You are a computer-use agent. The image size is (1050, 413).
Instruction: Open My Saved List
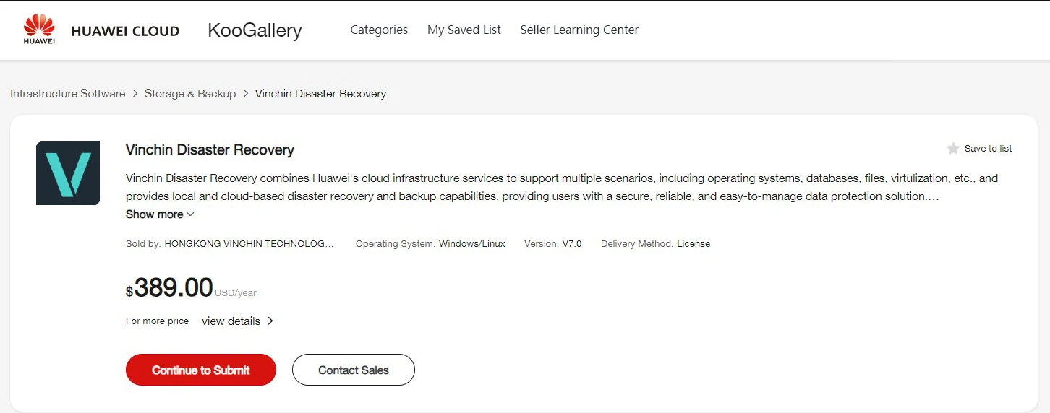[x=464, y=30]
